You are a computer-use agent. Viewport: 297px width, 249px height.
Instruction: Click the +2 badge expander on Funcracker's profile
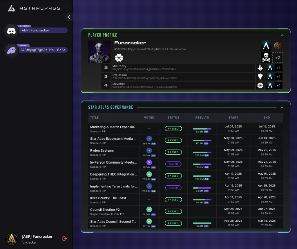pos(278,58)
